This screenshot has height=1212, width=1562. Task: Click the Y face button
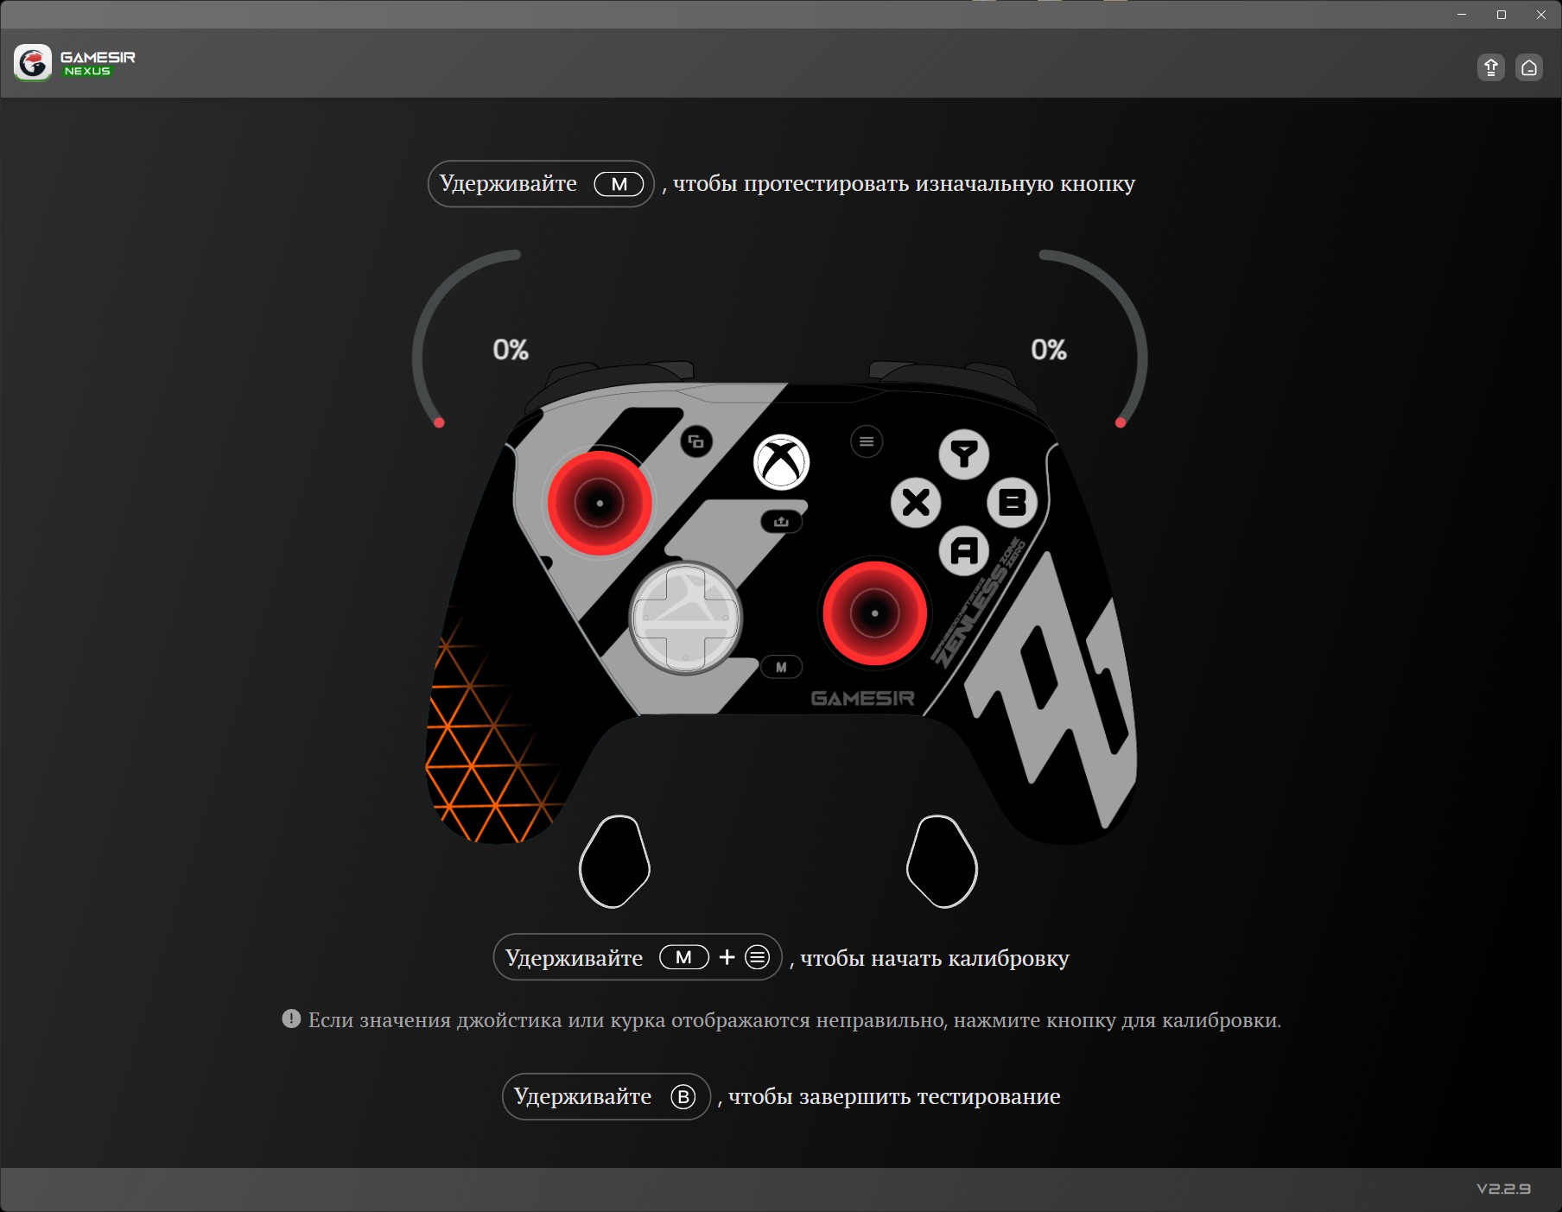pyautogui.click(x=964, y=454)
